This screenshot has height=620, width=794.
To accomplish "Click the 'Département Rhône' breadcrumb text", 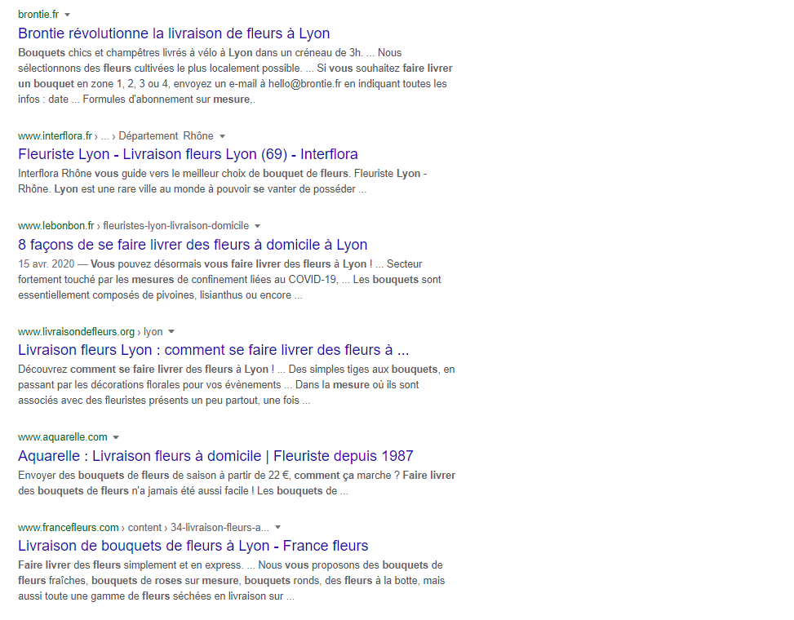I will [x=166, y=135].
